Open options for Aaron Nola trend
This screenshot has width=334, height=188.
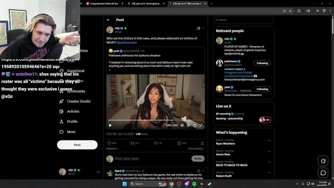coord(269,151)
